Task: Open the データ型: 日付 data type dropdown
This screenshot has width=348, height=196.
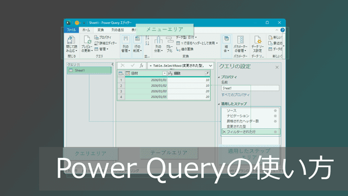Action: click(187, 38)
